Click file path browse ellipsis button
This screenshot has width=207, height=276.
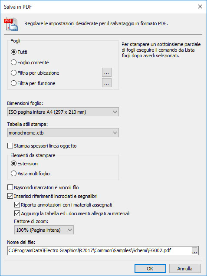194,250
